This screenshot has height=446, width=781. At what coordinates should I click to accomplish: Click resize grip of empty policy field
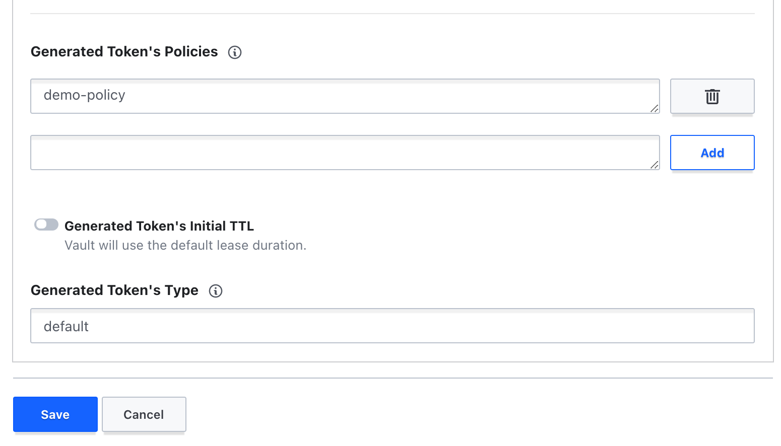tap(654, 165)
